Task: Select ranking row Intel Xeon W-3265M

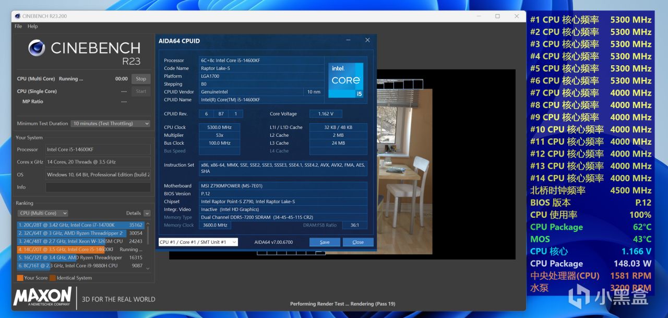Action: click(x=80, y=241)
